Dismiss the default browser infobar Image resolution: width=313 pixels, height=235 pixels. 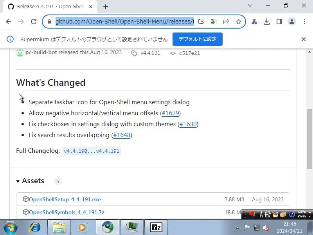pyautogui.click(x=304, y=39)
